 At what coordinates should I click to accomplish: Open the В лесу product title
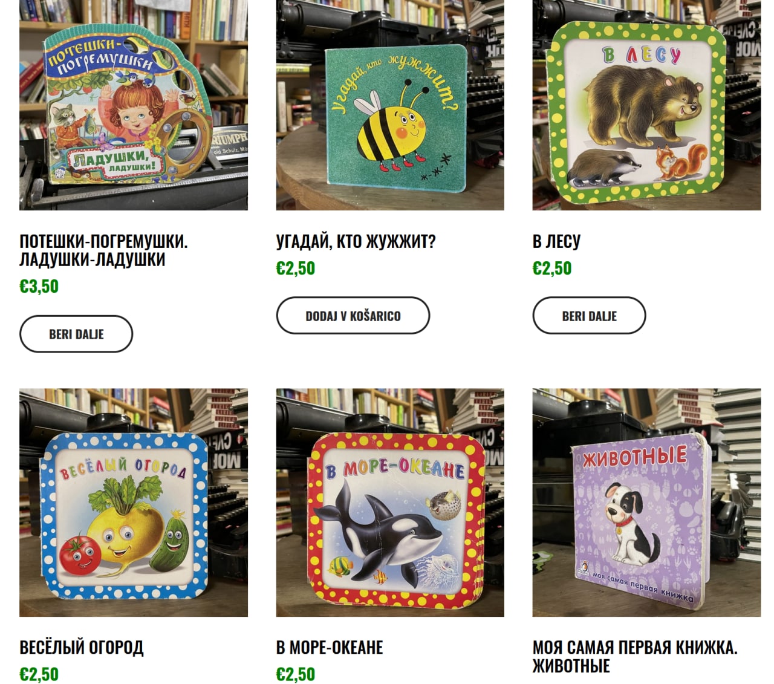click(x=556, y=241)
